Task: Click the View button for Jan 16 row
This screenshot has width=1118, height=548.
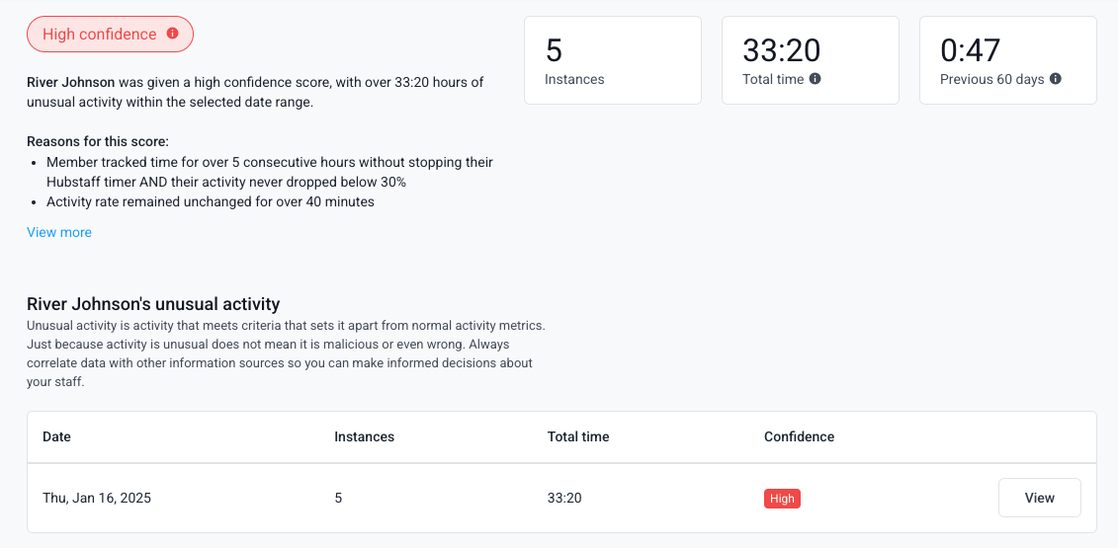Action: point(1040,498)
